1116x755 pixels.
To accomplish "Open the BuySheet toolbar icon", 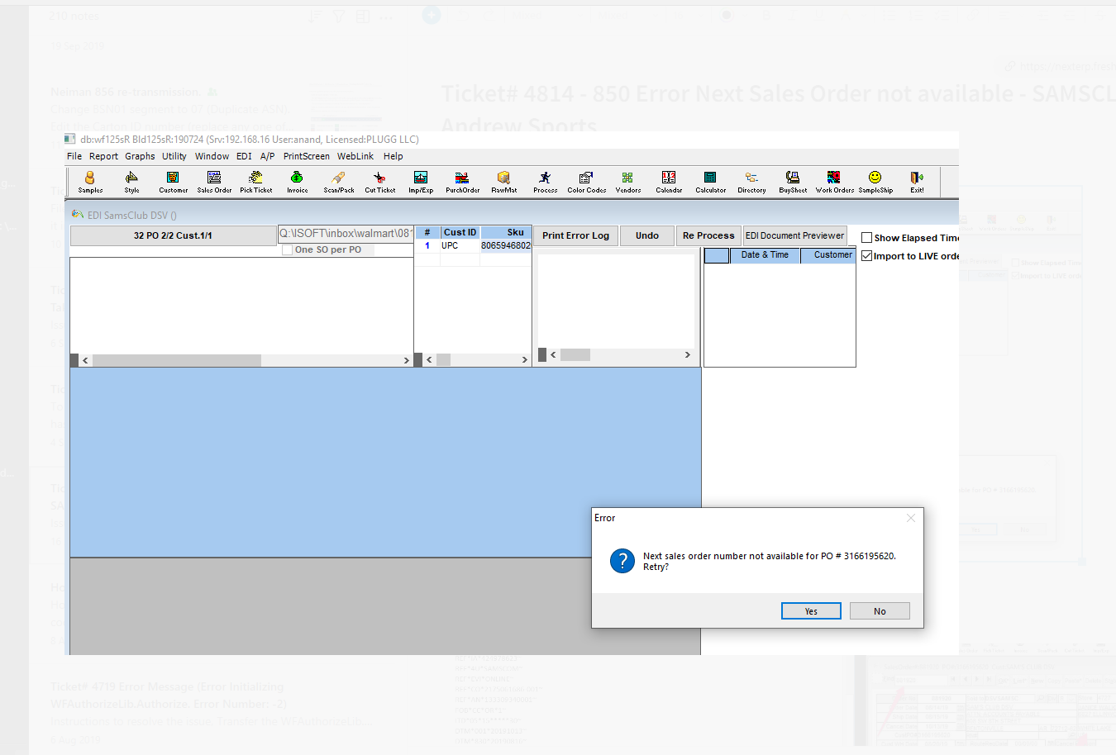I will pos(793,182).
